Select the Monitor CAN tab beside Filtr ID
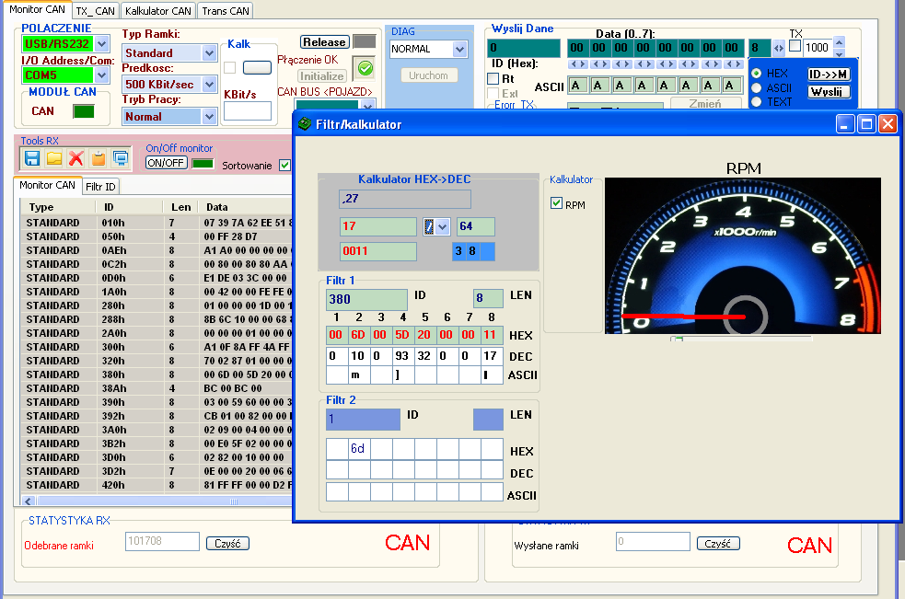 47,185
